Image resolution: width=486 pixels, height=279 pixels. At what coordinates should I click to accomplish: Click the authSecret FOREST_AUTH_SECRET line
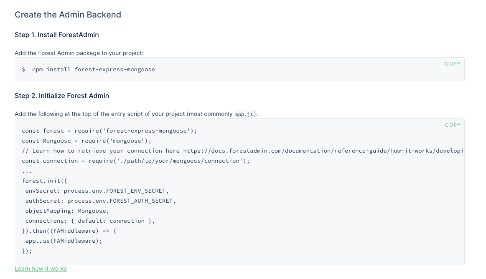(100, 201)
